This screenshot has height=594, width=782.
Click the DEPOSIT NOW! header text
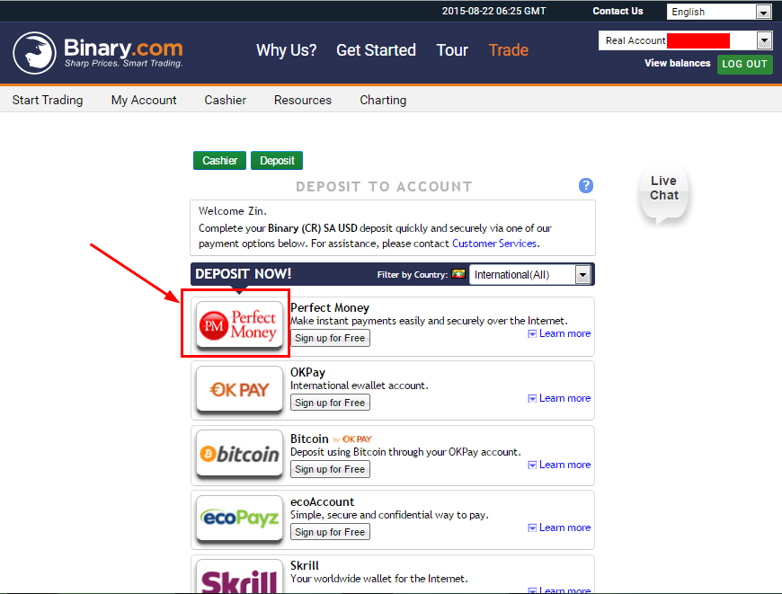(x=244, y=274)
